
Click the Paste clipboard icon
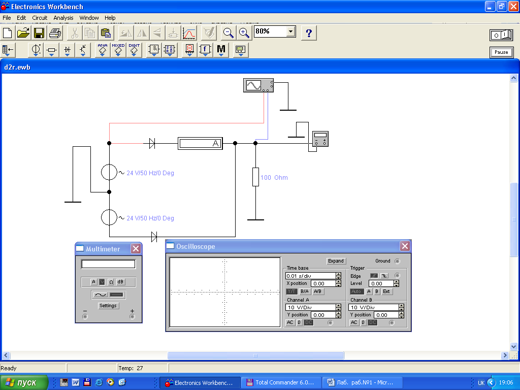click(106, 33)
